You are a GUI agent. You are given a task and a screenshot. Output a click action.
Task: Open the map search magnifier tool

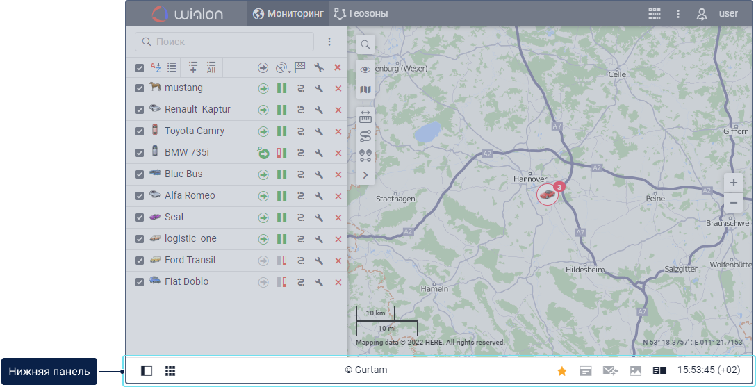tap(365, 45)
